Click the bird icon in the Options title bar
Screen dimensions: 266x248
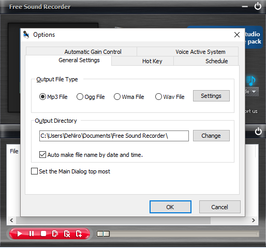pyautogui.click(x=26, y=35)
